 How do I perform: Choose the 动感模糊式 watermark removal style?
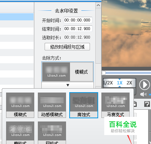tap(52, 105)
